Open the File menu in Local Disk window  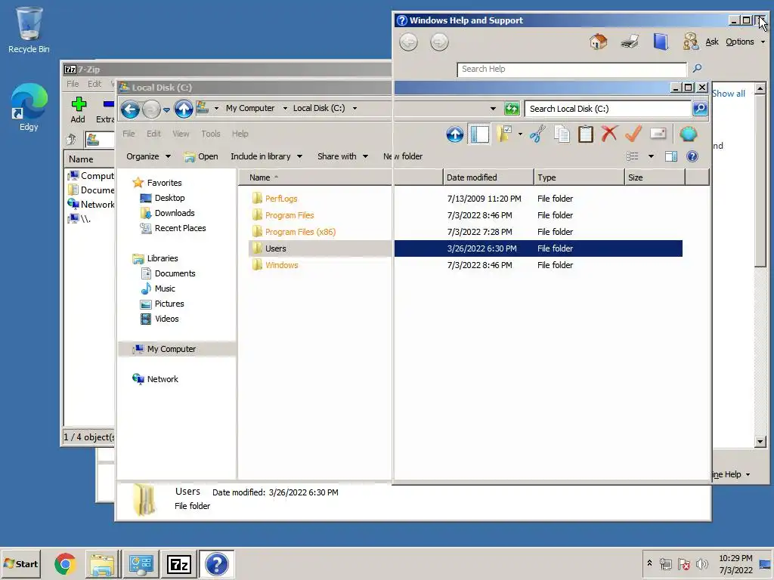pyautogui.click(x=128, y=134)
